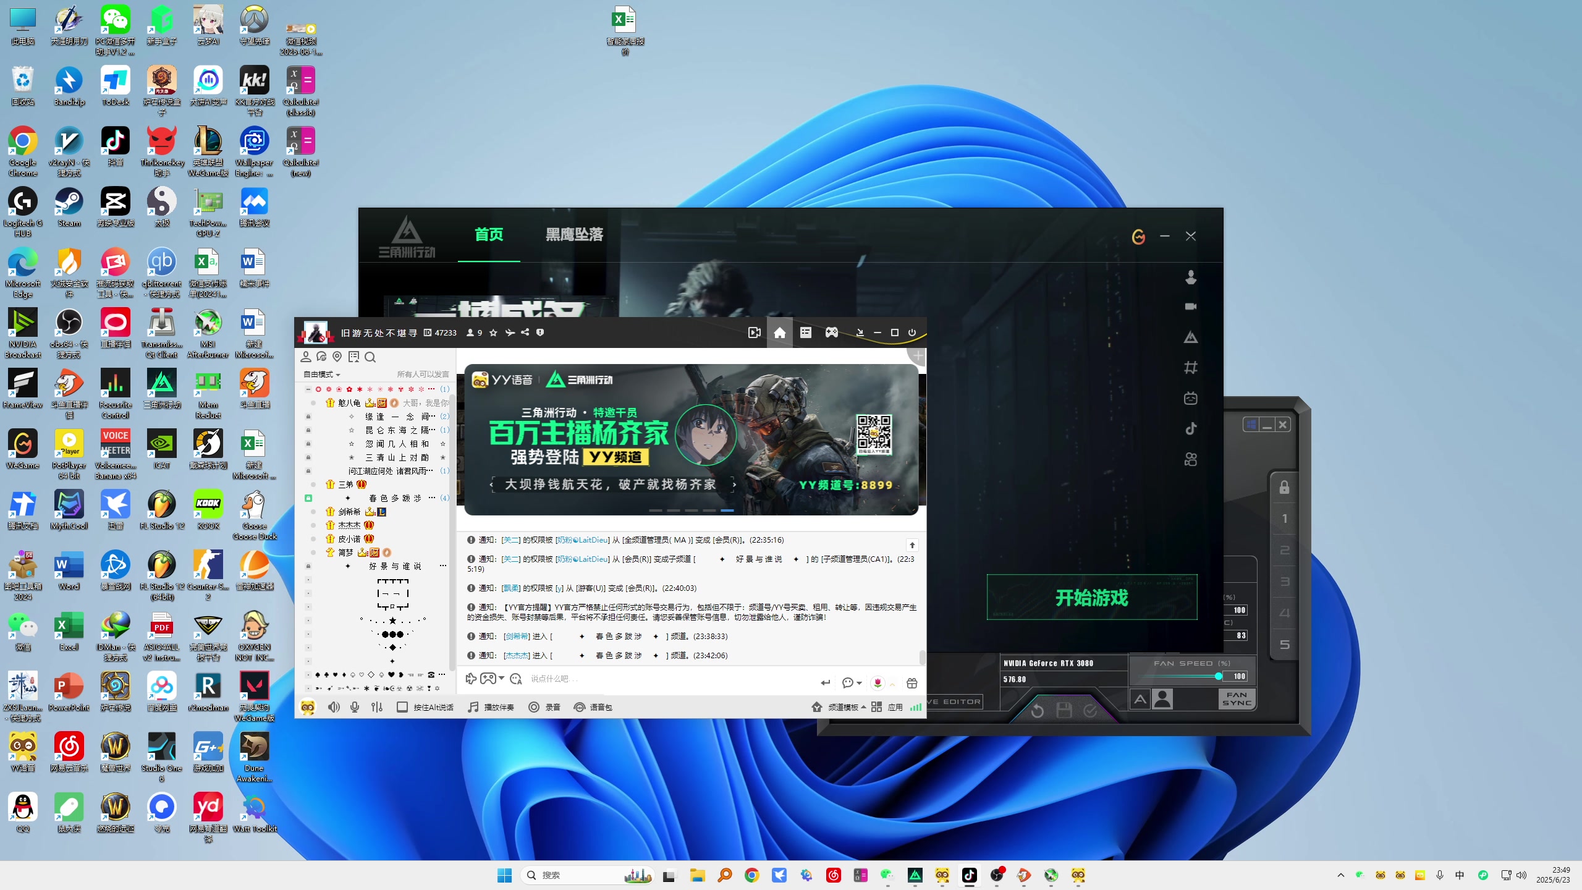The height and width of the screenshot is (890, 1582).
Task: Open channel 春色多跋涉 in tree
Action: [x=395, y=498]
